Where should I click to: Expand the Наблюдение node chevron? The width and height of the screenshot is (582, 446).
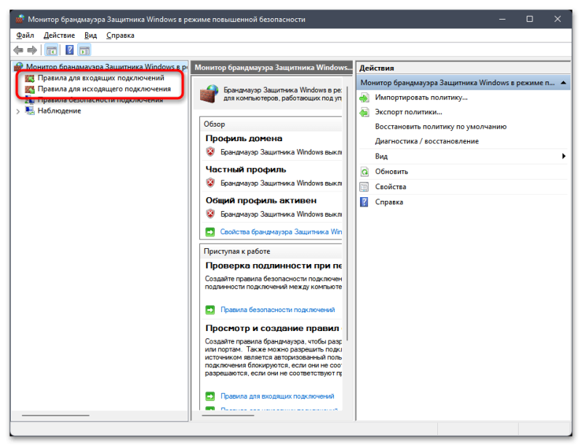(17, 111)
